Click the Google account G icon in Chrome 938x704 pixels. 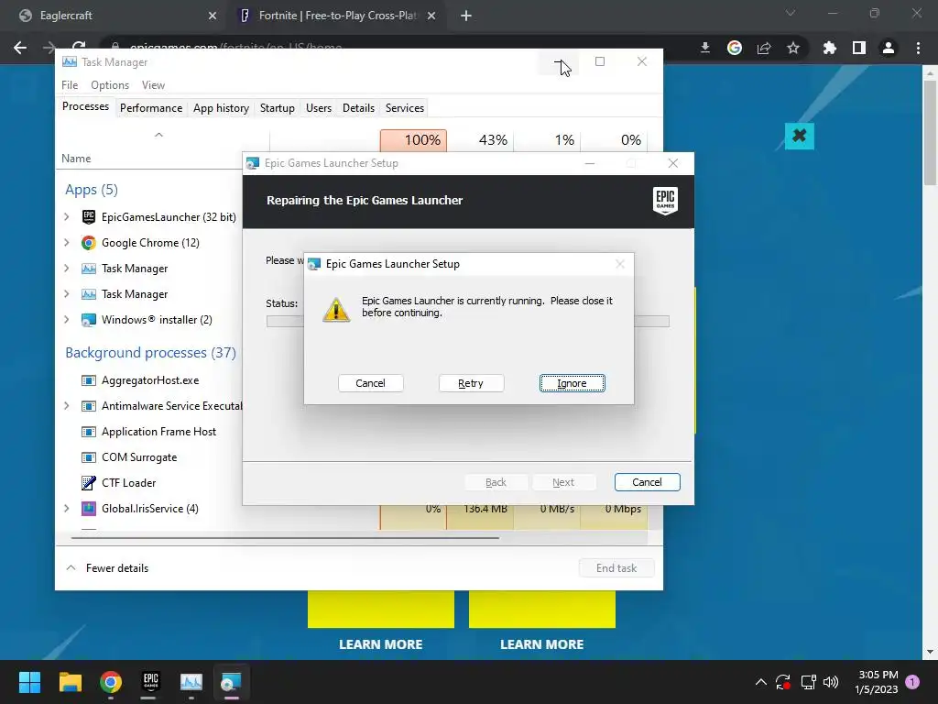click(x=735, y=48)
